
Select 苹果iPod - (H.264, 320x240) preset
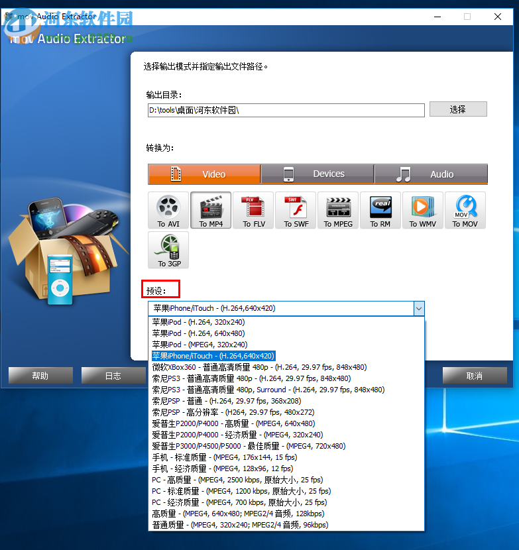click(x=286, y=322)
